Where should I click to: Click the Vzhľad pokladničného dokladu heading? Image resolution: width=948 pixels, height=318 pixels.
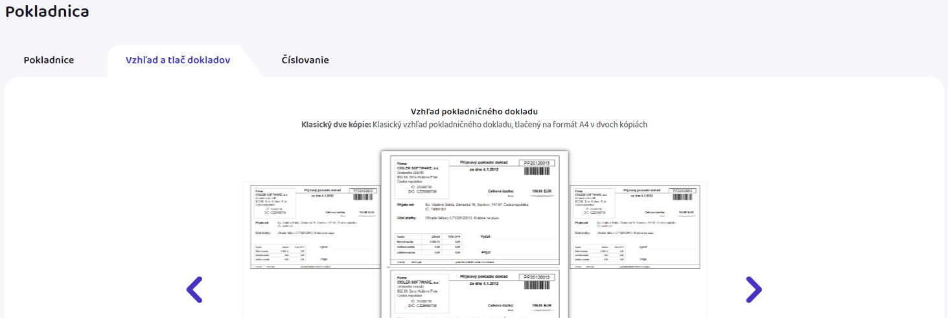click(474, 112)
